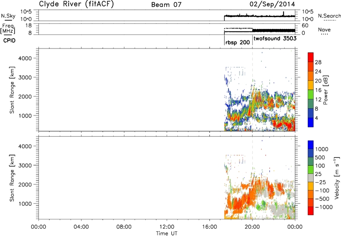Click the "18" frequency axis tick label
The width and height of the screenshot is (341, 236).
[29, 26]
